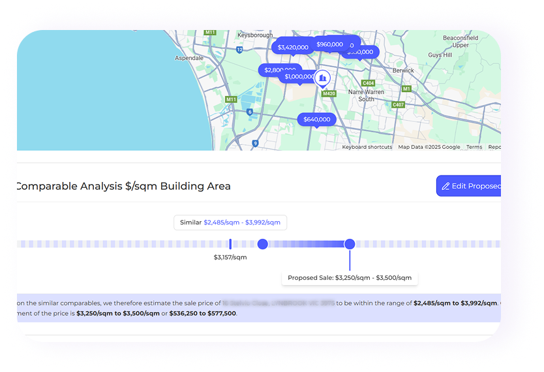Click the M420 road shield on map
Viewport: 544px width, 372px height.
(328, 93)
